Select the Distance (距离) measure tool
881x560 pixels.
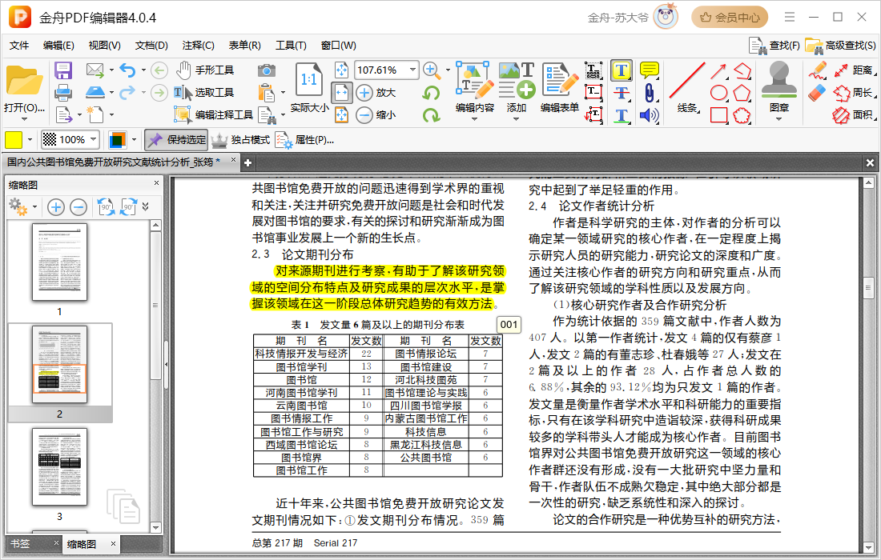(855, 70)
